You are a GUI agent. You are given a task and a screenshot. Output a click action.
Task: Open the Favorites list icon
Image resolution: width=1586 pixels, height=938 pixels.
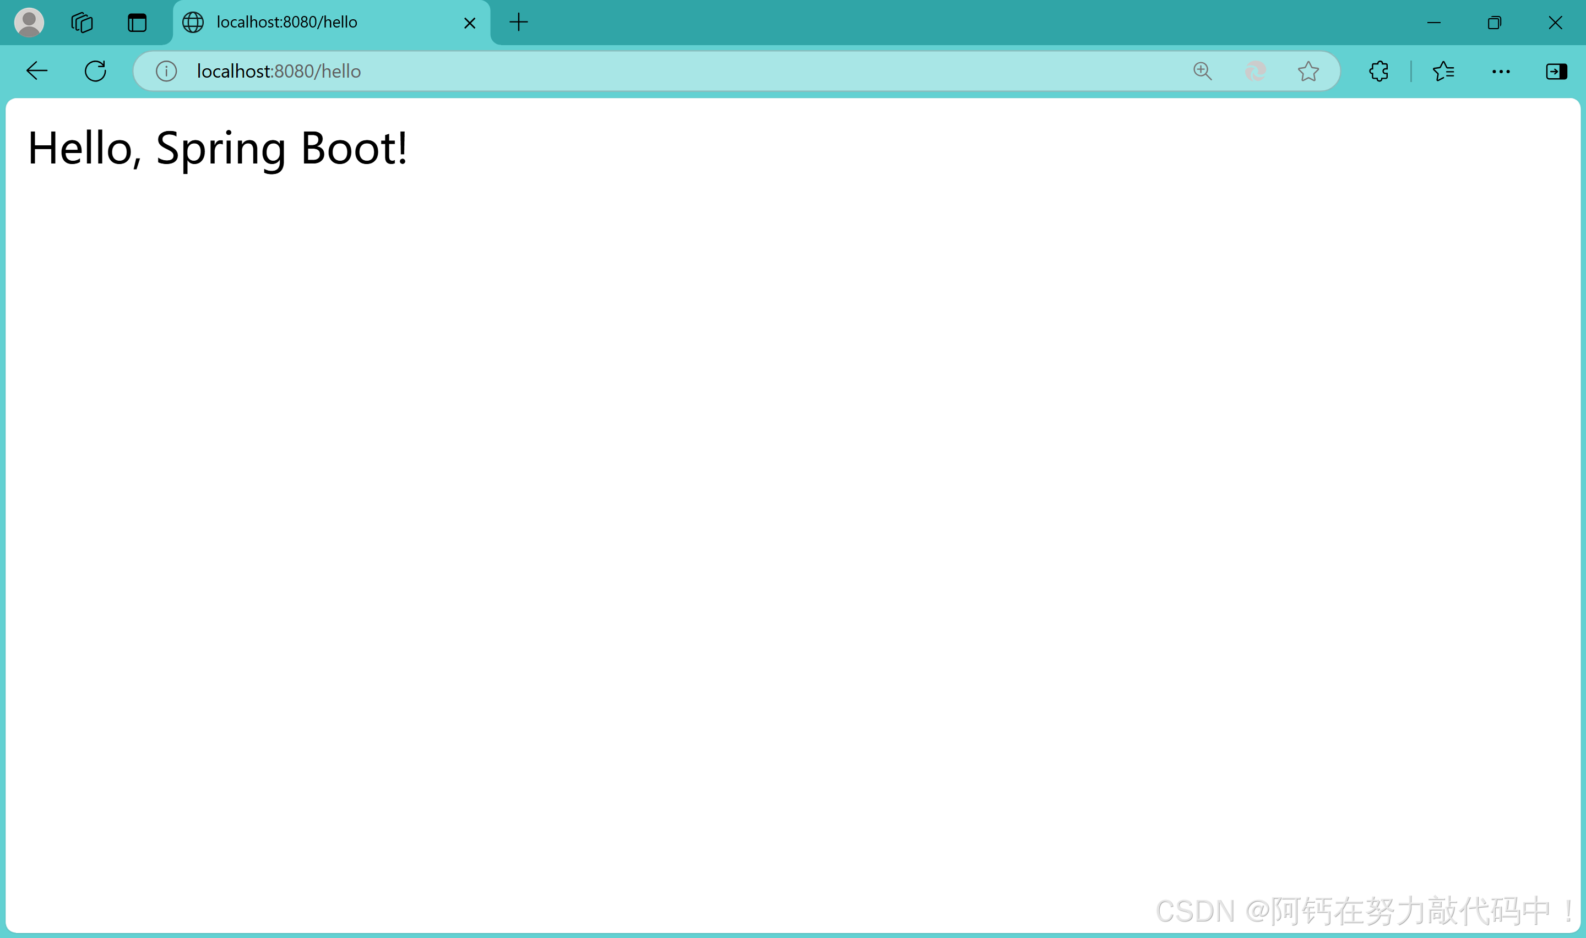coord(1444,72)
